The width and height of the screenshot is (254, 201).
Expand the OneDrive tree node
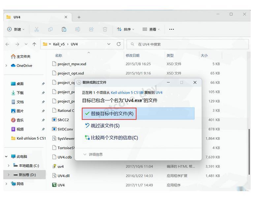[6, 65]
